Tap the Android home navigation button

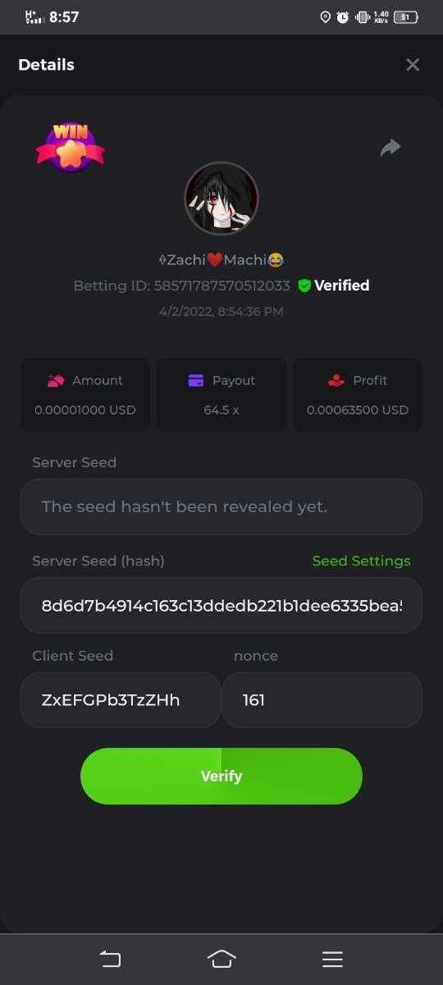click(221, 959)
